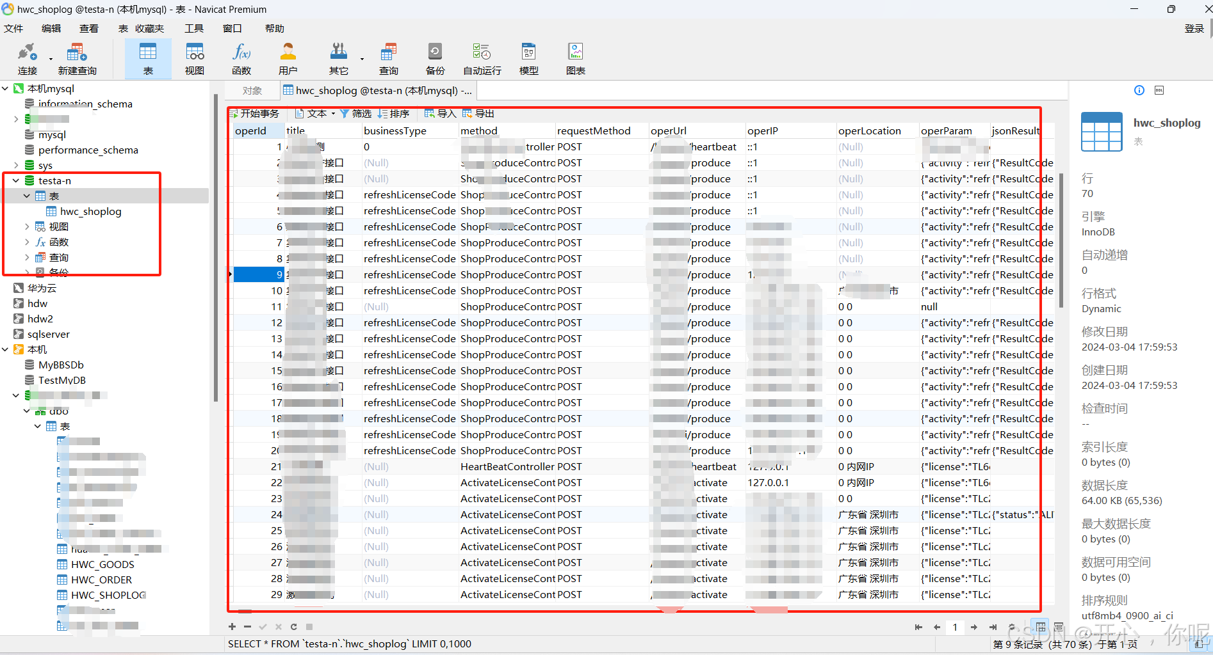Screen dimensions: 1213x655
Task: Switch to 视图 (Views) using its toolbar icon
Action: pyautogui.click(x=195, y=58)
